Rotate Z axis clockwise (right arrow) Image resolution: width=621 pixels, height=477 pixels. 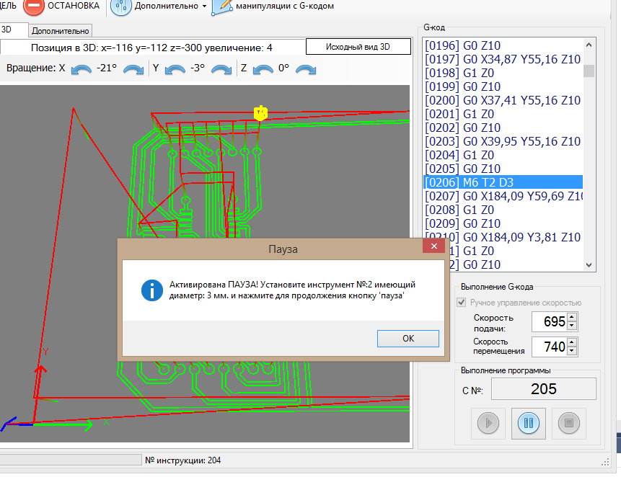pos(306,70)
